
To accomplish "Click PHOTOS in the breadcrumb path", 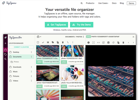I will (79, 37).
